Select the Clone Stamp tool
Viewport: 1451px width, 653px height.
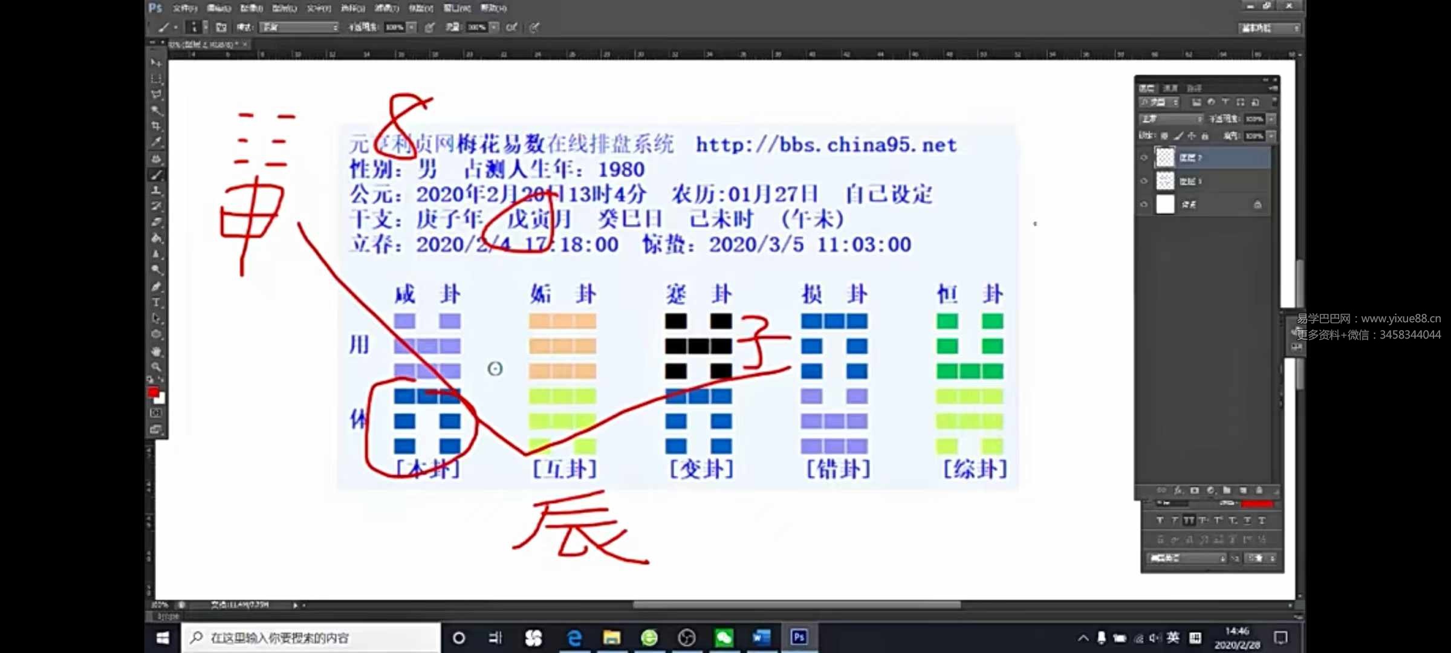(157, 189)
